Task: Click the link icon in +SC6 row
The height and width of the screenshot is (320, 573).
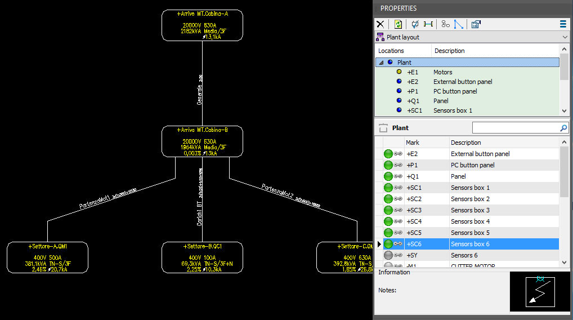Action: click(x=398, y=244)
